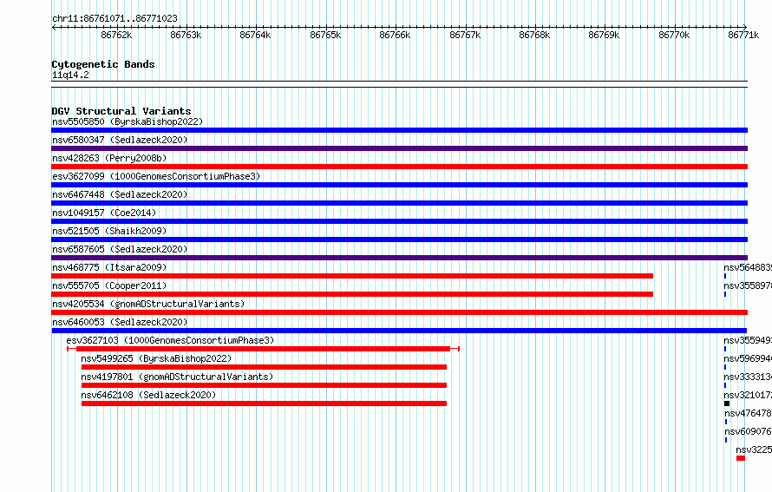Click the red bar under nsv428263
This screenshot has width=772, height=492.
tap(399, 167)
